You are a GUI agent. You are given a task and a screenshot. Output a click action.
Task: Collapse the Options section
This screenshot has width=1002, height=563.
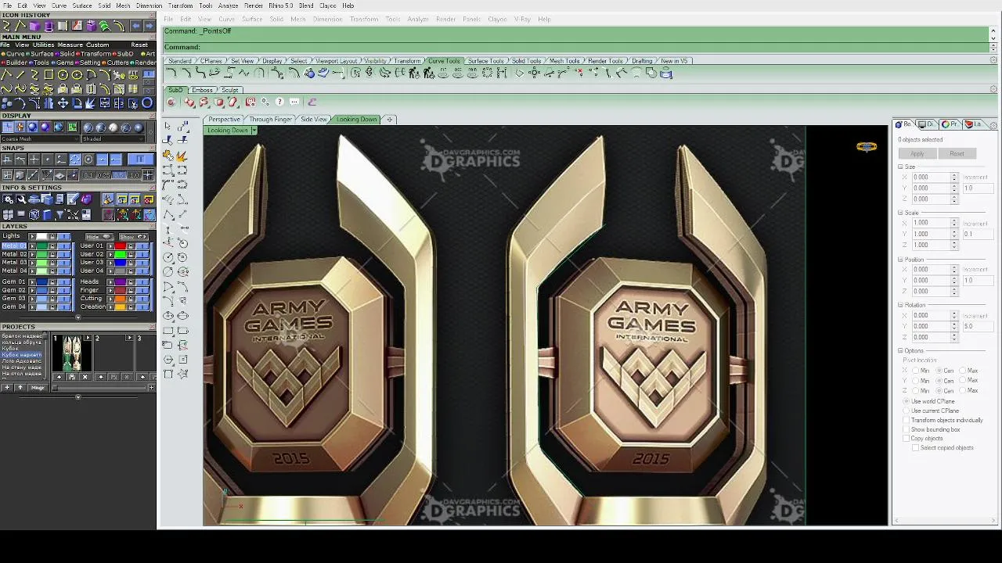[900, 351]
